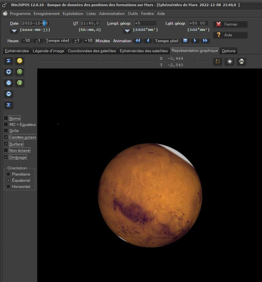The width and height of the screenshot is (262, 282).
Task: Switch to the Ephémérides des satellites tab
Action: click(x=143, y=51)
